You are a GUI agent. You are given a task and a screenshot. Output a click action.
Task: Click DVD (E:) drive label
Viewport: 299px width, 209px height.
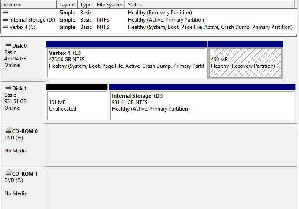pyautogui.click(x=13, y=138)
